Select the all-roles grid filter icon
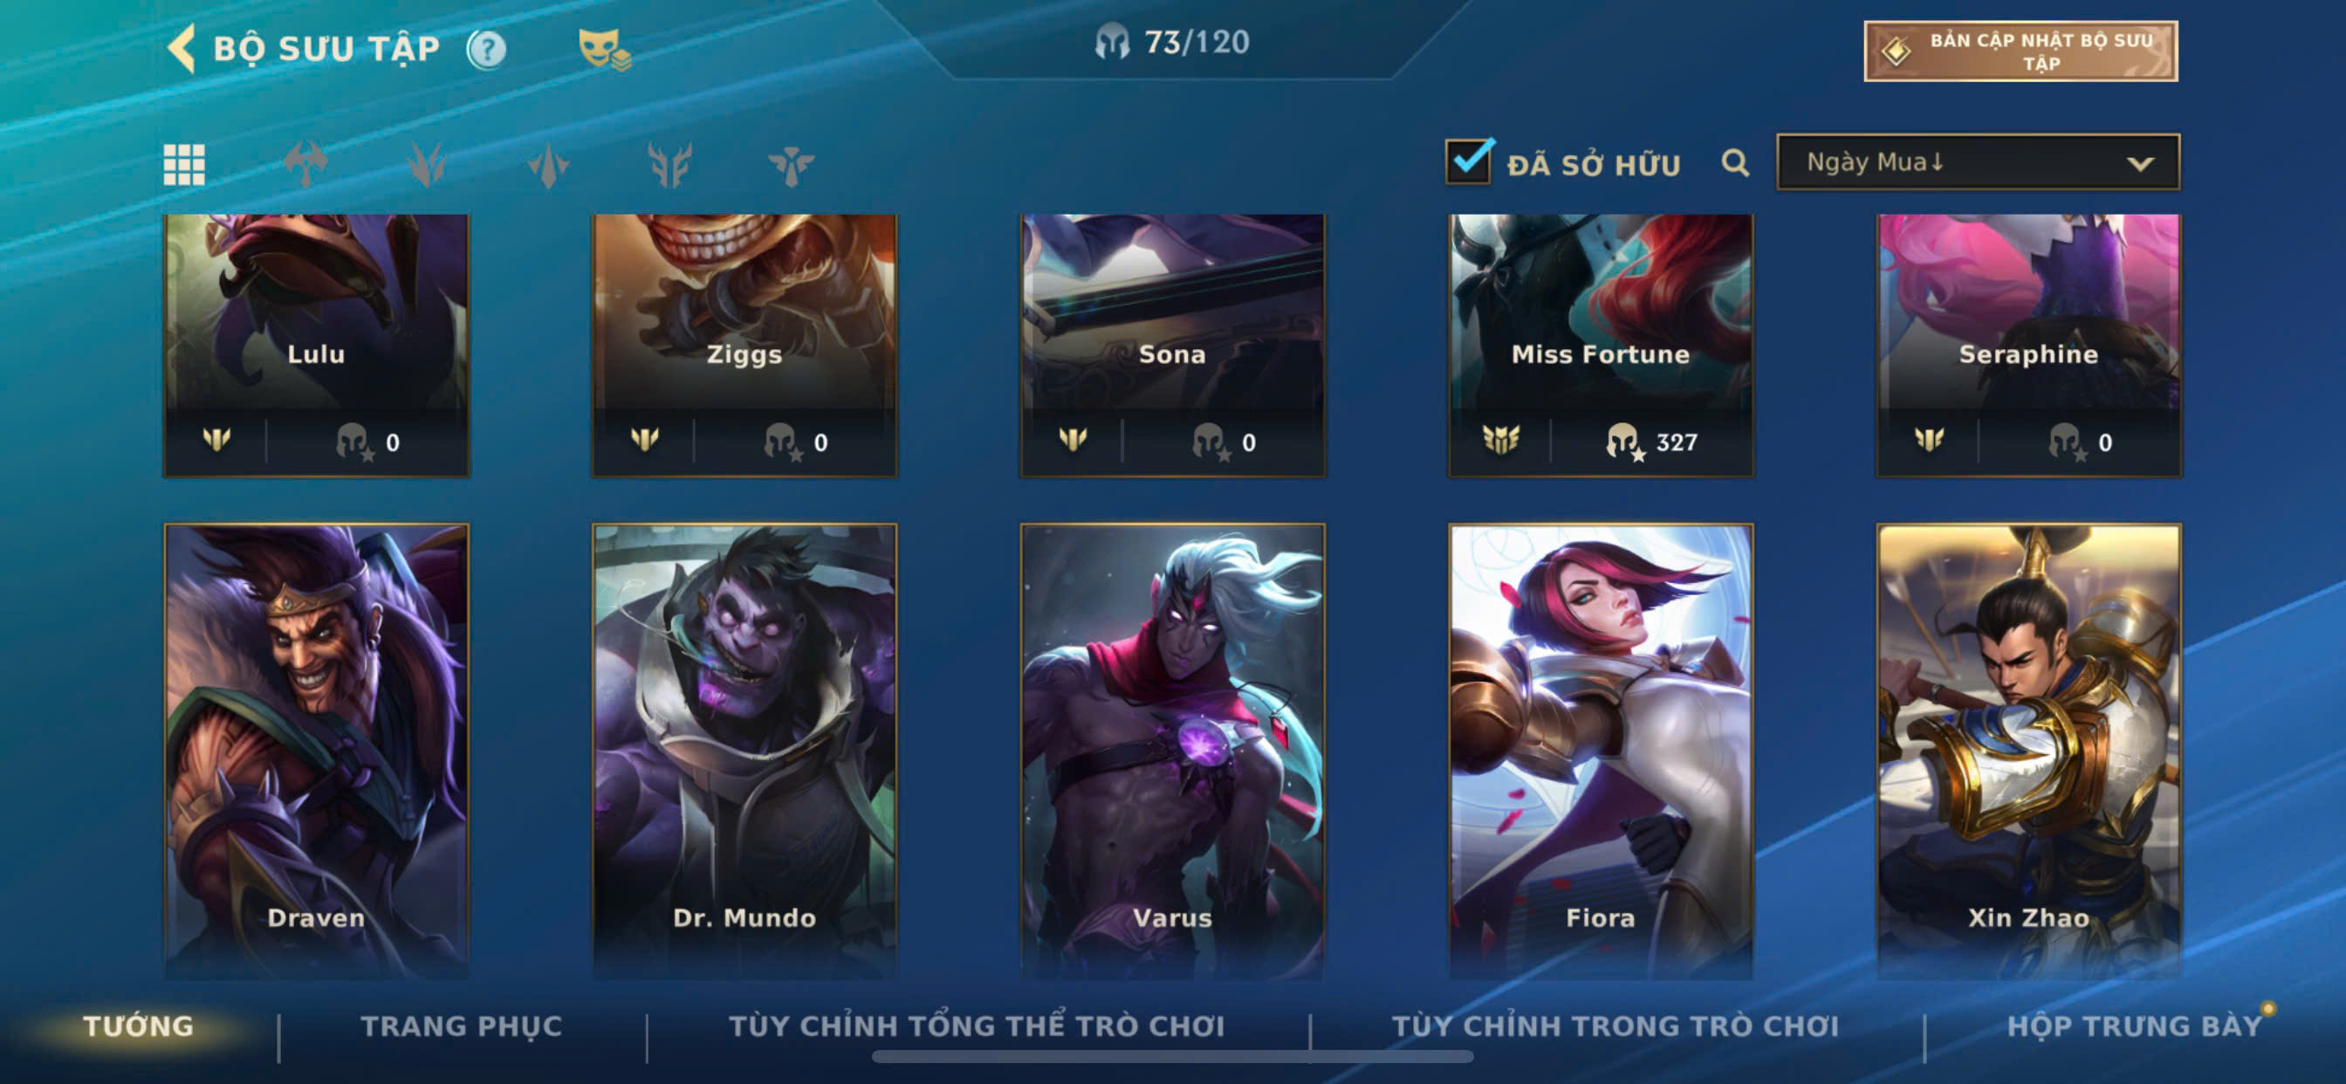 click(x=184, y=165)
